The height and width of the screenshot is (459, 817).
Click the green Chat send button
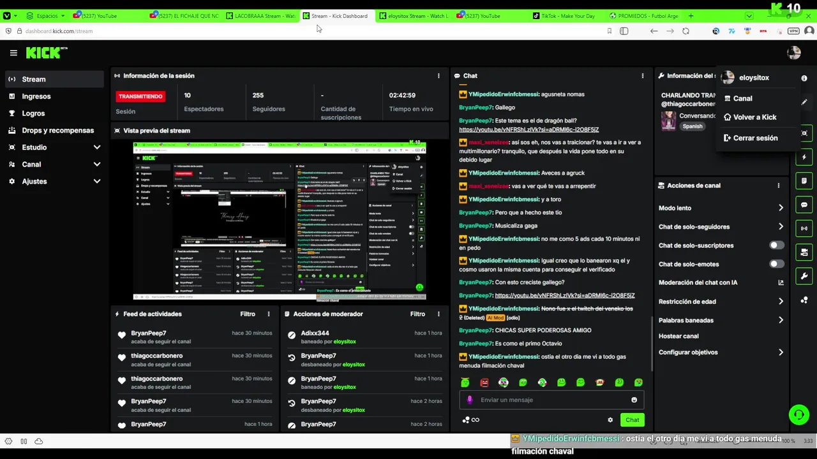(x=632, y=419)
